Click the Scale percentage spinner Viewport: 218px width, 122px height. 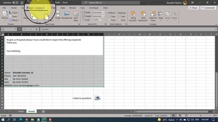pos(98,20)
